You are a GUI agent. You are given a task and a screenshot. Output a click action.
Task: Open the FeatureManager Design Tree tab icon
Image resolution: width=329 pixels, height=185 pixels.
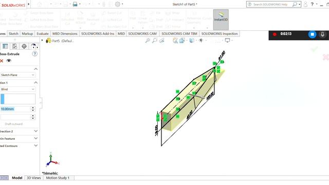click(x=5, y=46)
